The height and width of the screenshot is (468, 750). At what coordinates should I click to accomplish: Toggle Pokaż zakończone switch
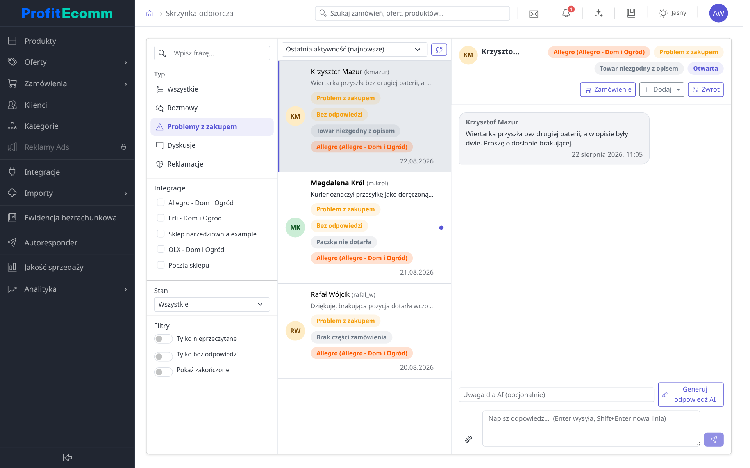click(163, 372)
